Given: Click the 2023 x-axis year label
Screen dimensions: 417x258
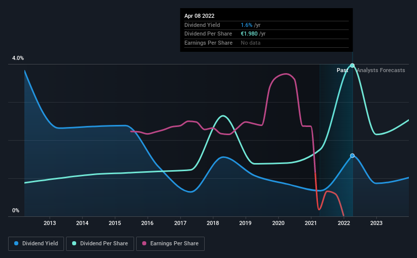Looking at the screenshot, I should (x=376, y=223).
